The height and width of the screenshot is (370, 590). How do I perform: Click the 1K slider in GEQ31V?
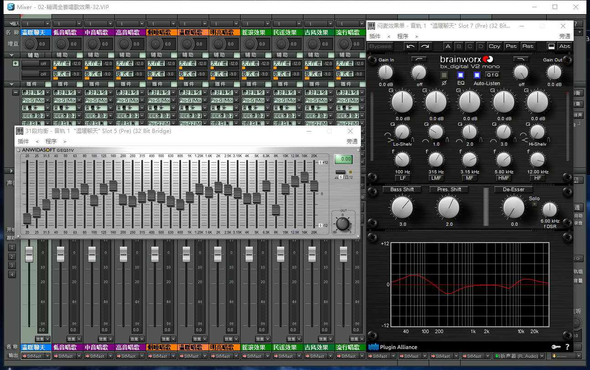click(190, 197)
